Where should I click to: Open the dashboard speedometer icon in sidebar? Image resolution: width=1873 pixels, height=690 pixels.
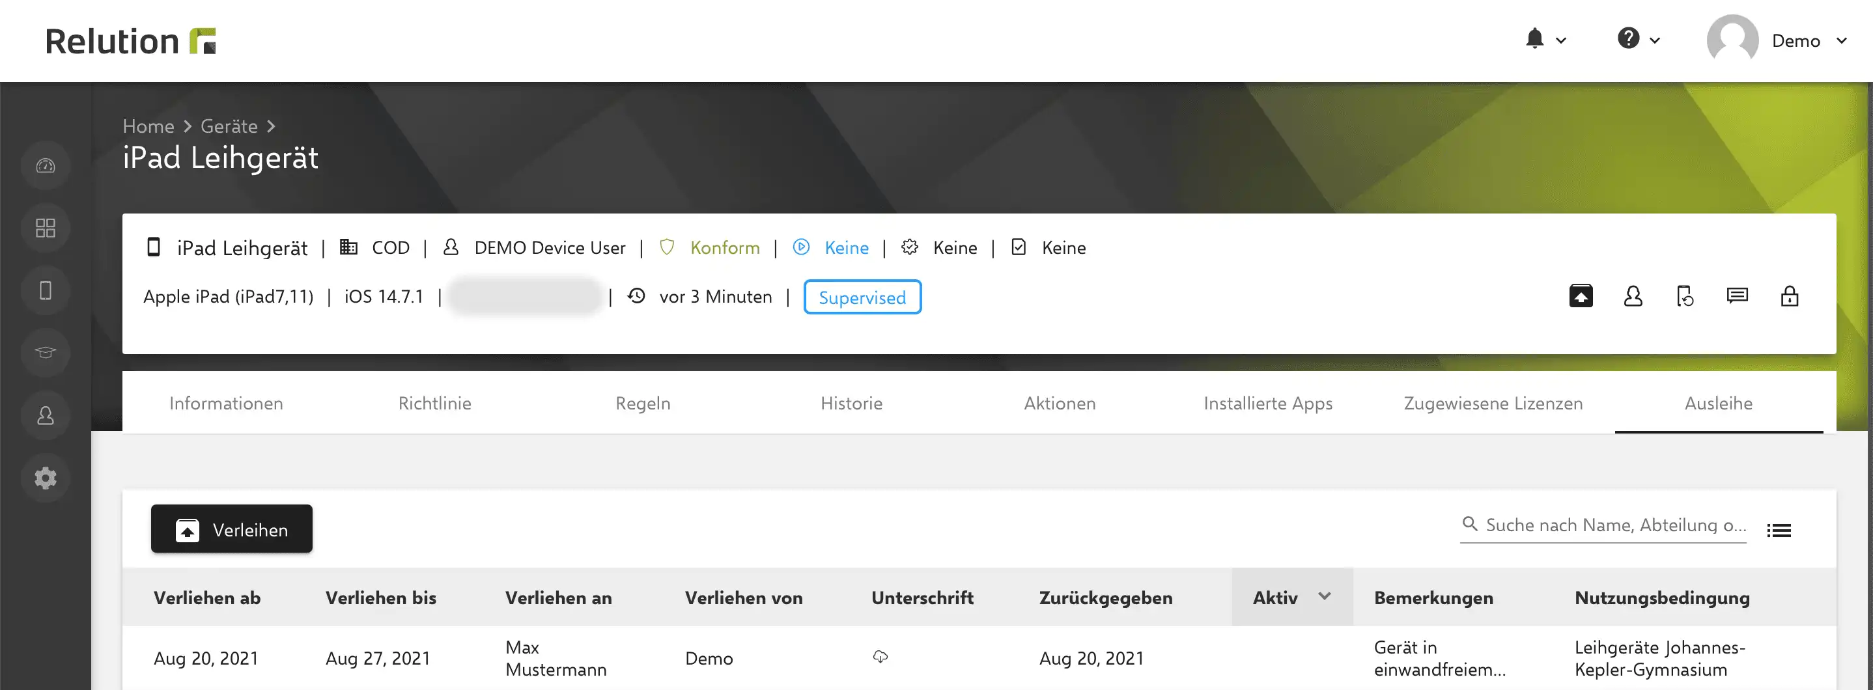(x=45, y=166)
